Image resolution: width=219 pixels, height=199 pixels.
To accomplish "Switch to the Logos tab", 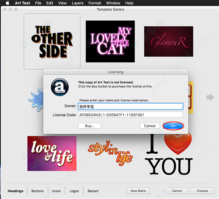I will (74, 191).
